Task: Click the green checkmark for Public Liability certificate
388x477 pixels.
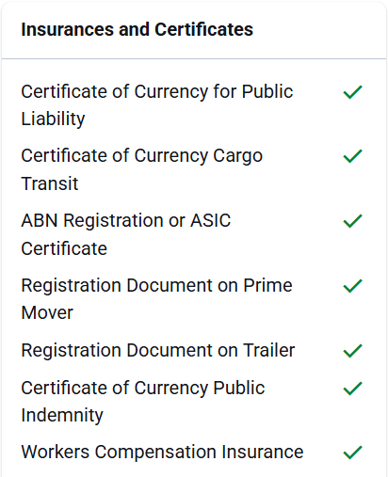Action: click(x=353, y=92)
